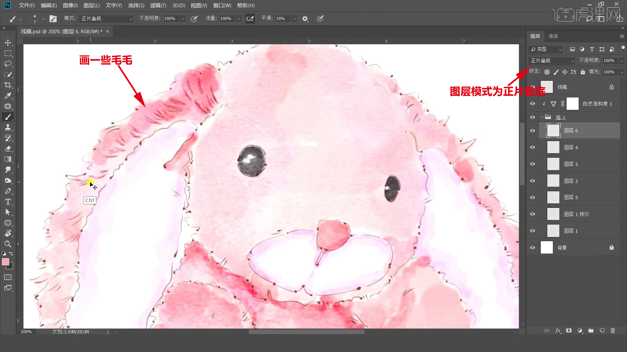The width and height of the screenshot is (627, 352).
Task: Hide 图层 1 拷贝 layer visibility
Action: pos(533,214)
